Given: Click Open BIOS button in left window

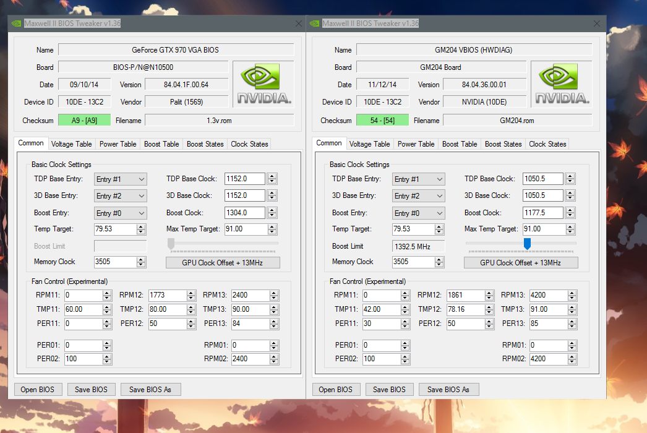Looking at the screenshot, I should point(38,390).
